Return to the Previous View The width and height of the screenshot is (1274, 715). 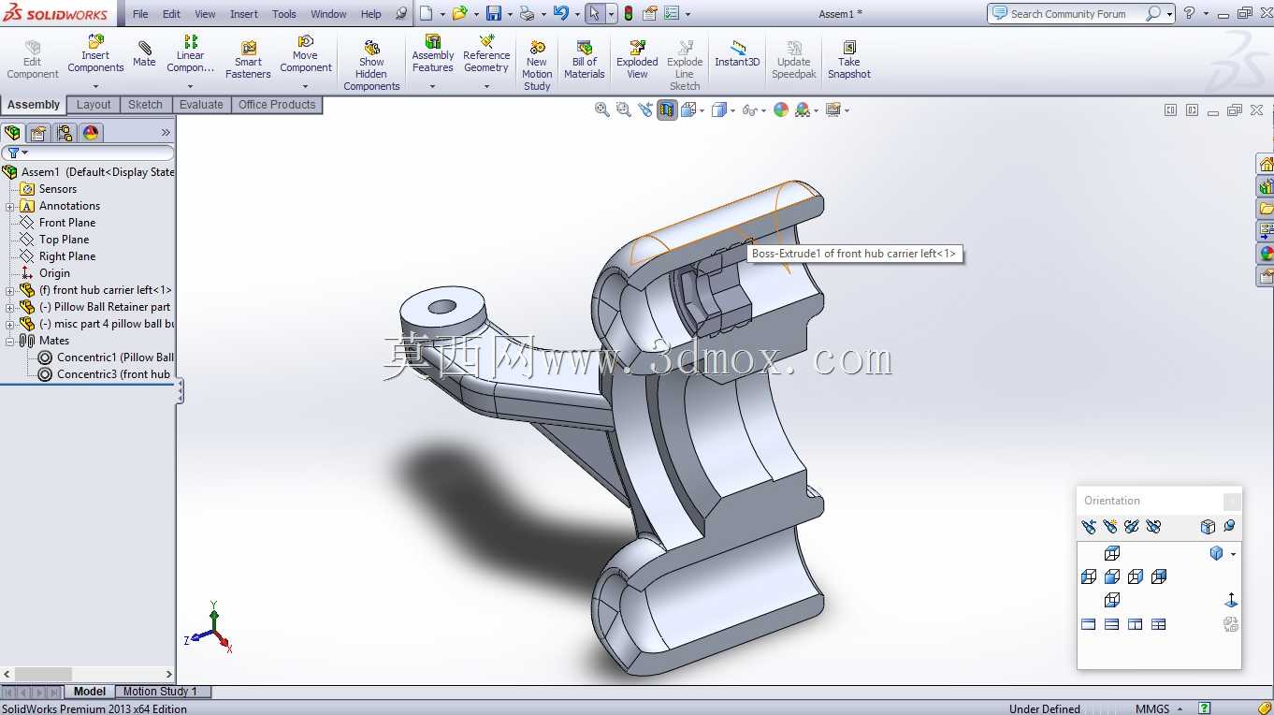645,109
